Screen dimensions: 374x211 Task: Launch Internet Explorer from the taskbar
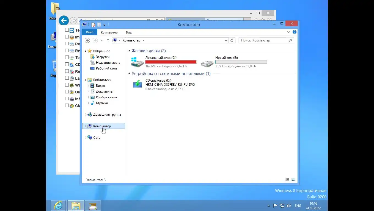coord(58,206)
